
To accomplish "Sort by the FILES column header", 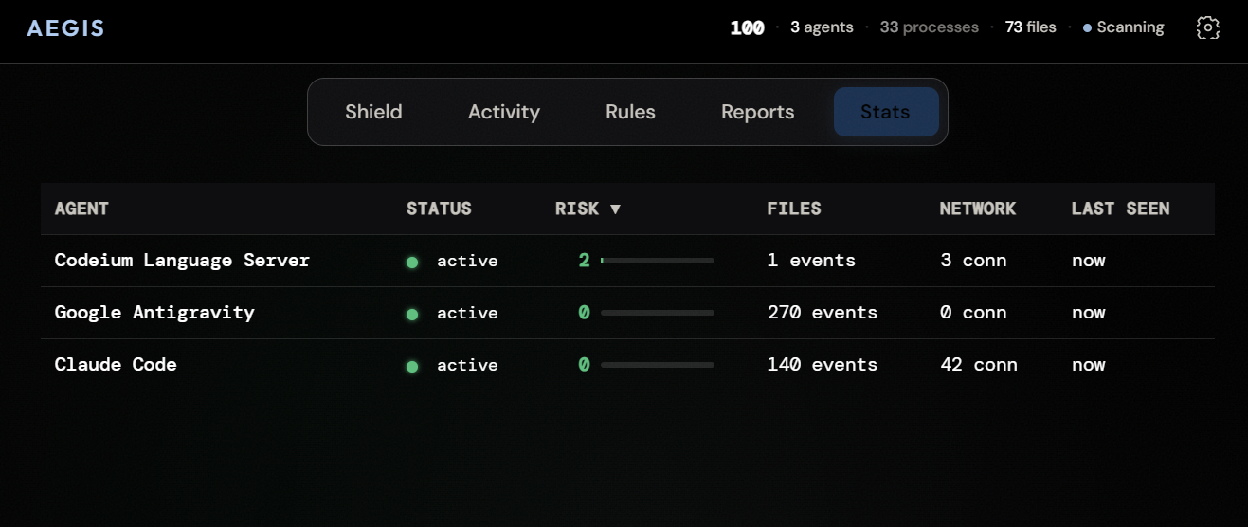I will coord(793,209).
